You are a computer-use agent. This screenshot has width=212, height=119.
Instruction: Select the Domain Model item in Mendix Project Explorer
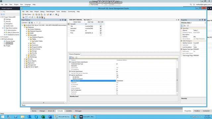10,41
